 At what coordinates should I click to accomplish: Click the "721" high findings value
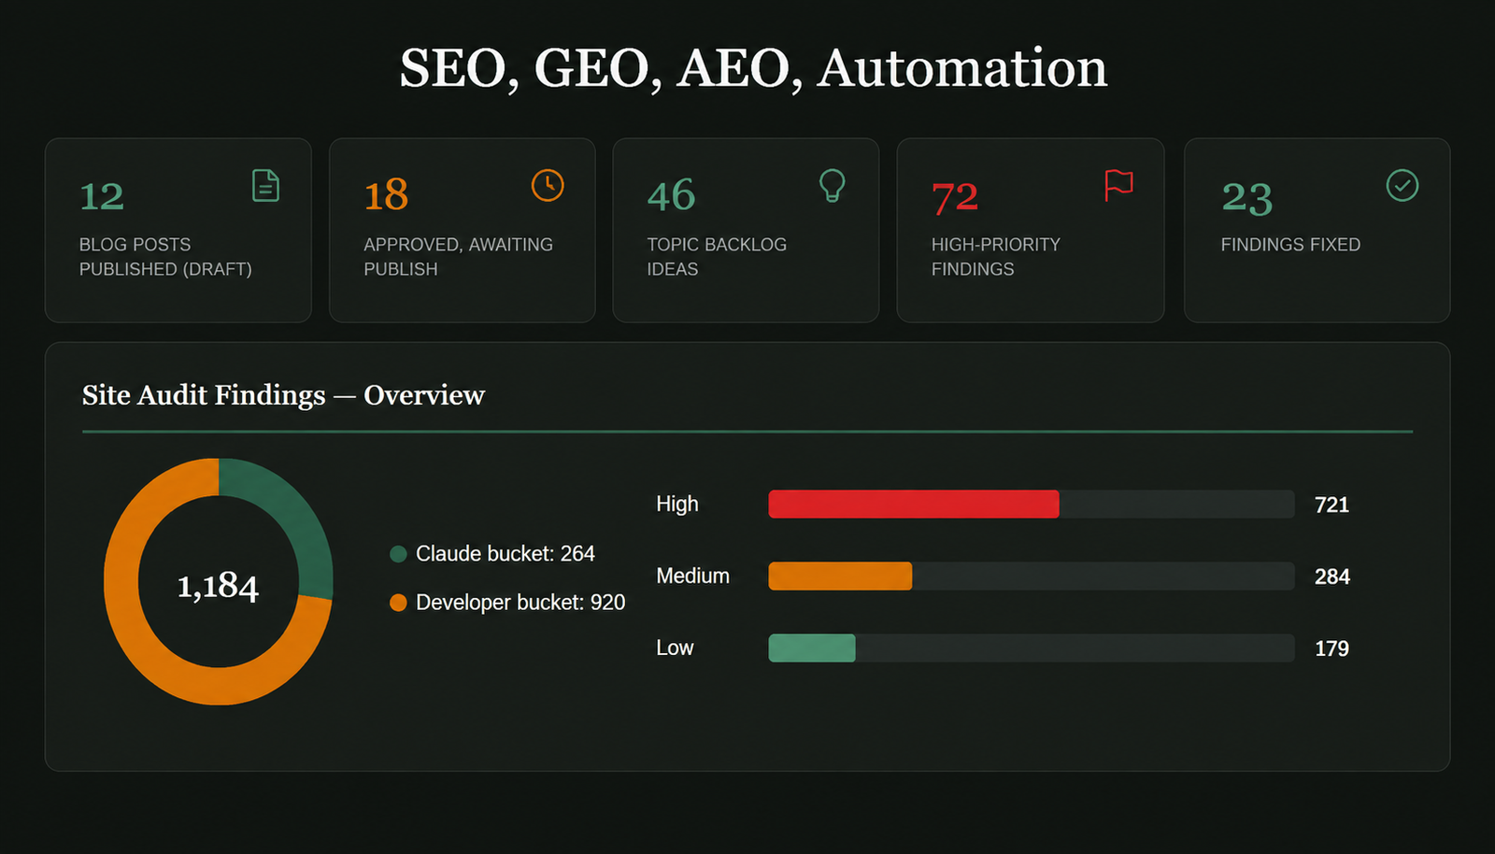pos(1331,505)
